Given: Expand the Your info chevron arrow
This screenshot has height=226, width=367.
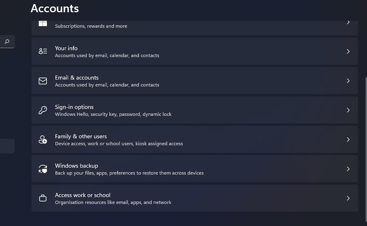Looking at the screenshot, I should (x=348, y=51).
